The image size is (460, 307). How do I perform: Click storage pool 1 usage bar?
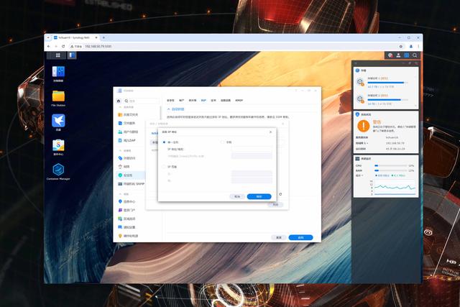tap(387, 83)
